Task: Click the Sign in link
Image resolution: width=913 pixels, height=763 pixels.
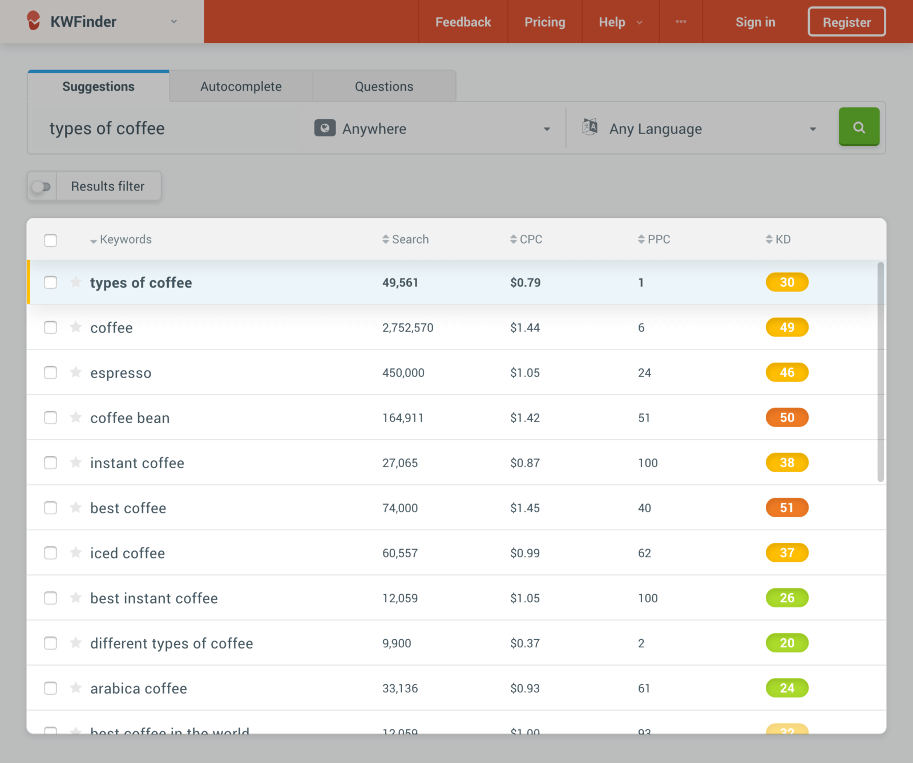Action: tap(755, 22)
